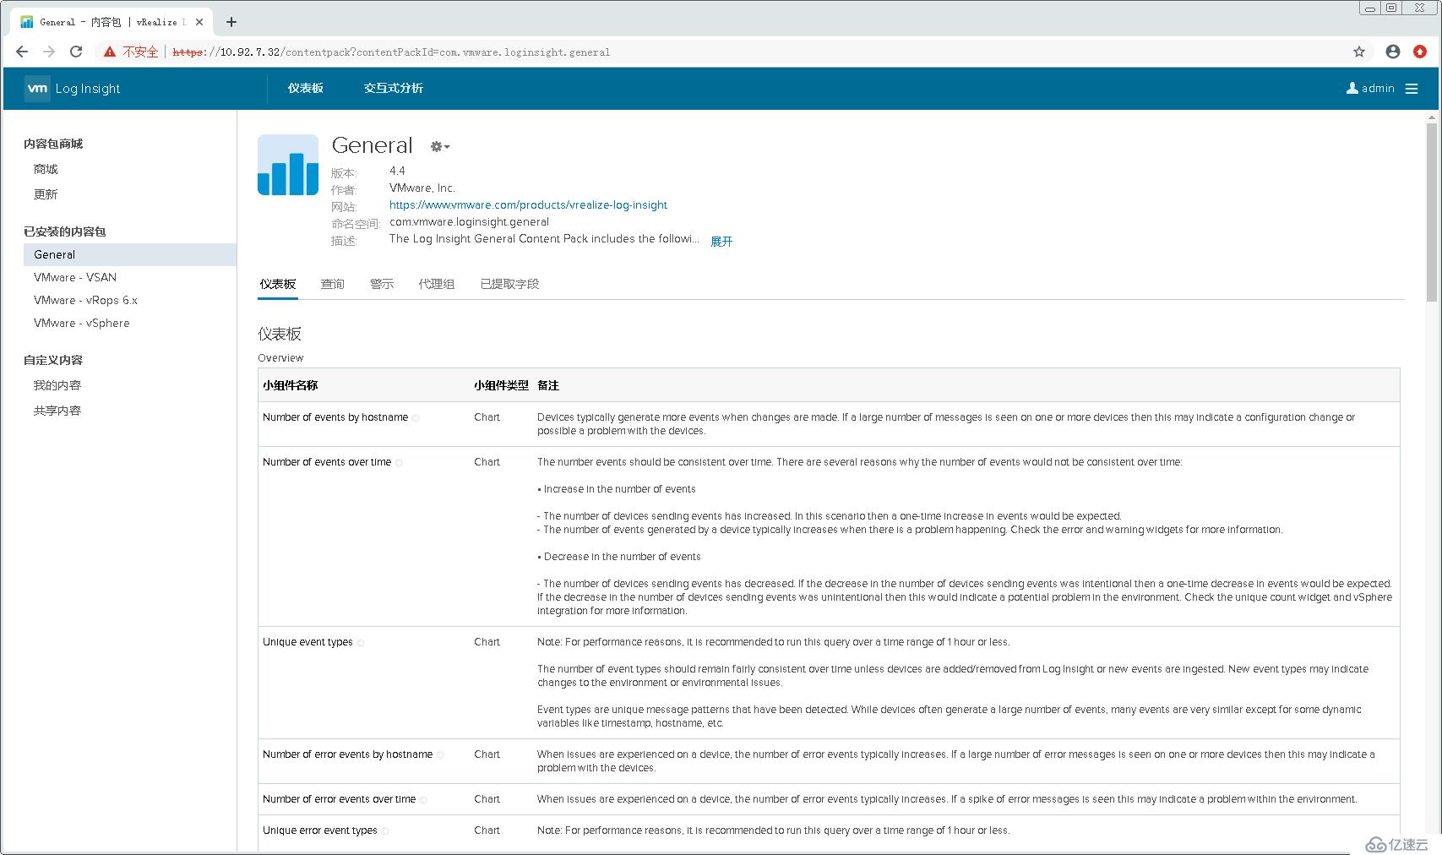Image resolution: width=1442 pixels, height=855 pixels.
Task: Click info icon beside Number of error events by hostname
Action: 440,755
